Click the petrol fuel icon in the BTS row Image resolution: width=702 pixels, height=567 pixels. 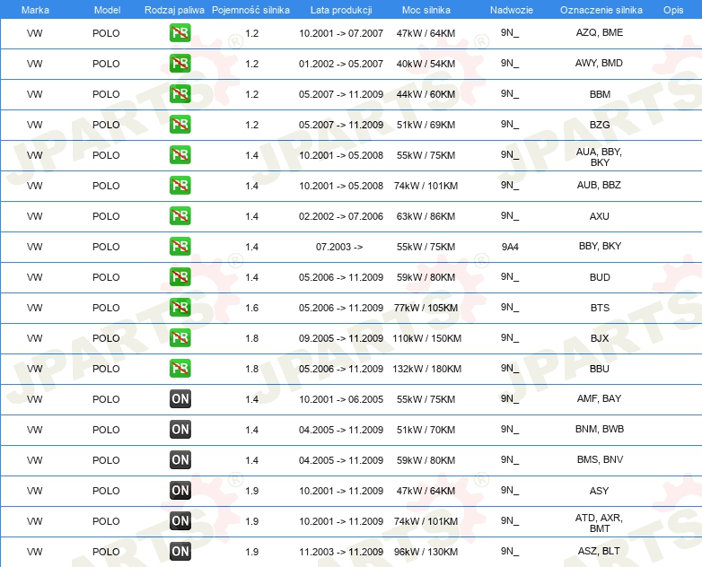pos(180,307)
